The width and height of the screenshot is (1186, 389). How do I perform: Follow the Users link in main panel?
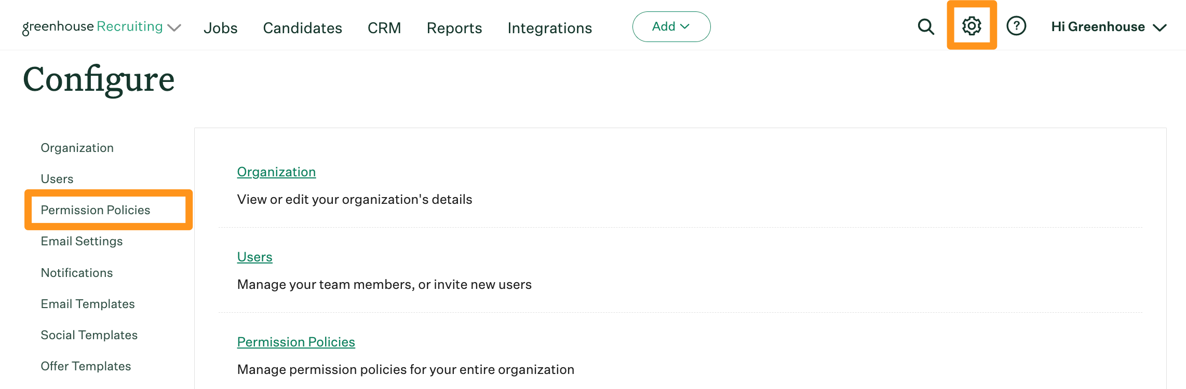click(x=255, y=257)
